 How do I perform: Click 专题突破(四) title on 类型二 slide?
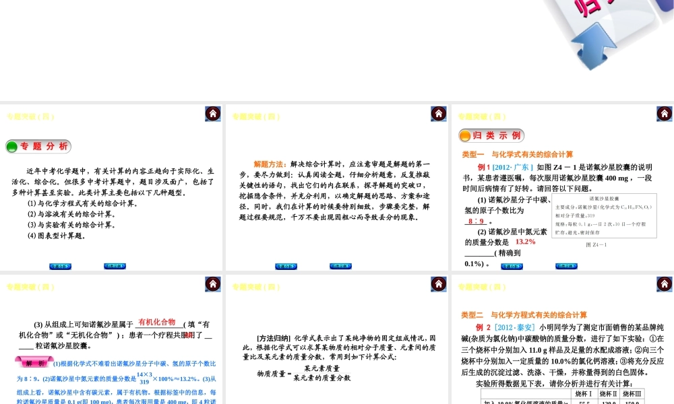coord(481,287)
